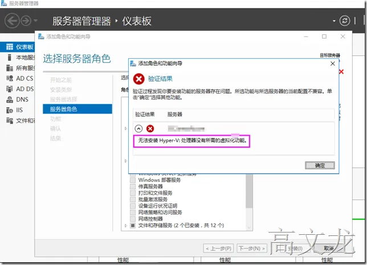Check the Windows 部署服务 role
Screen dimensions: 367x265
pos(133,180)
